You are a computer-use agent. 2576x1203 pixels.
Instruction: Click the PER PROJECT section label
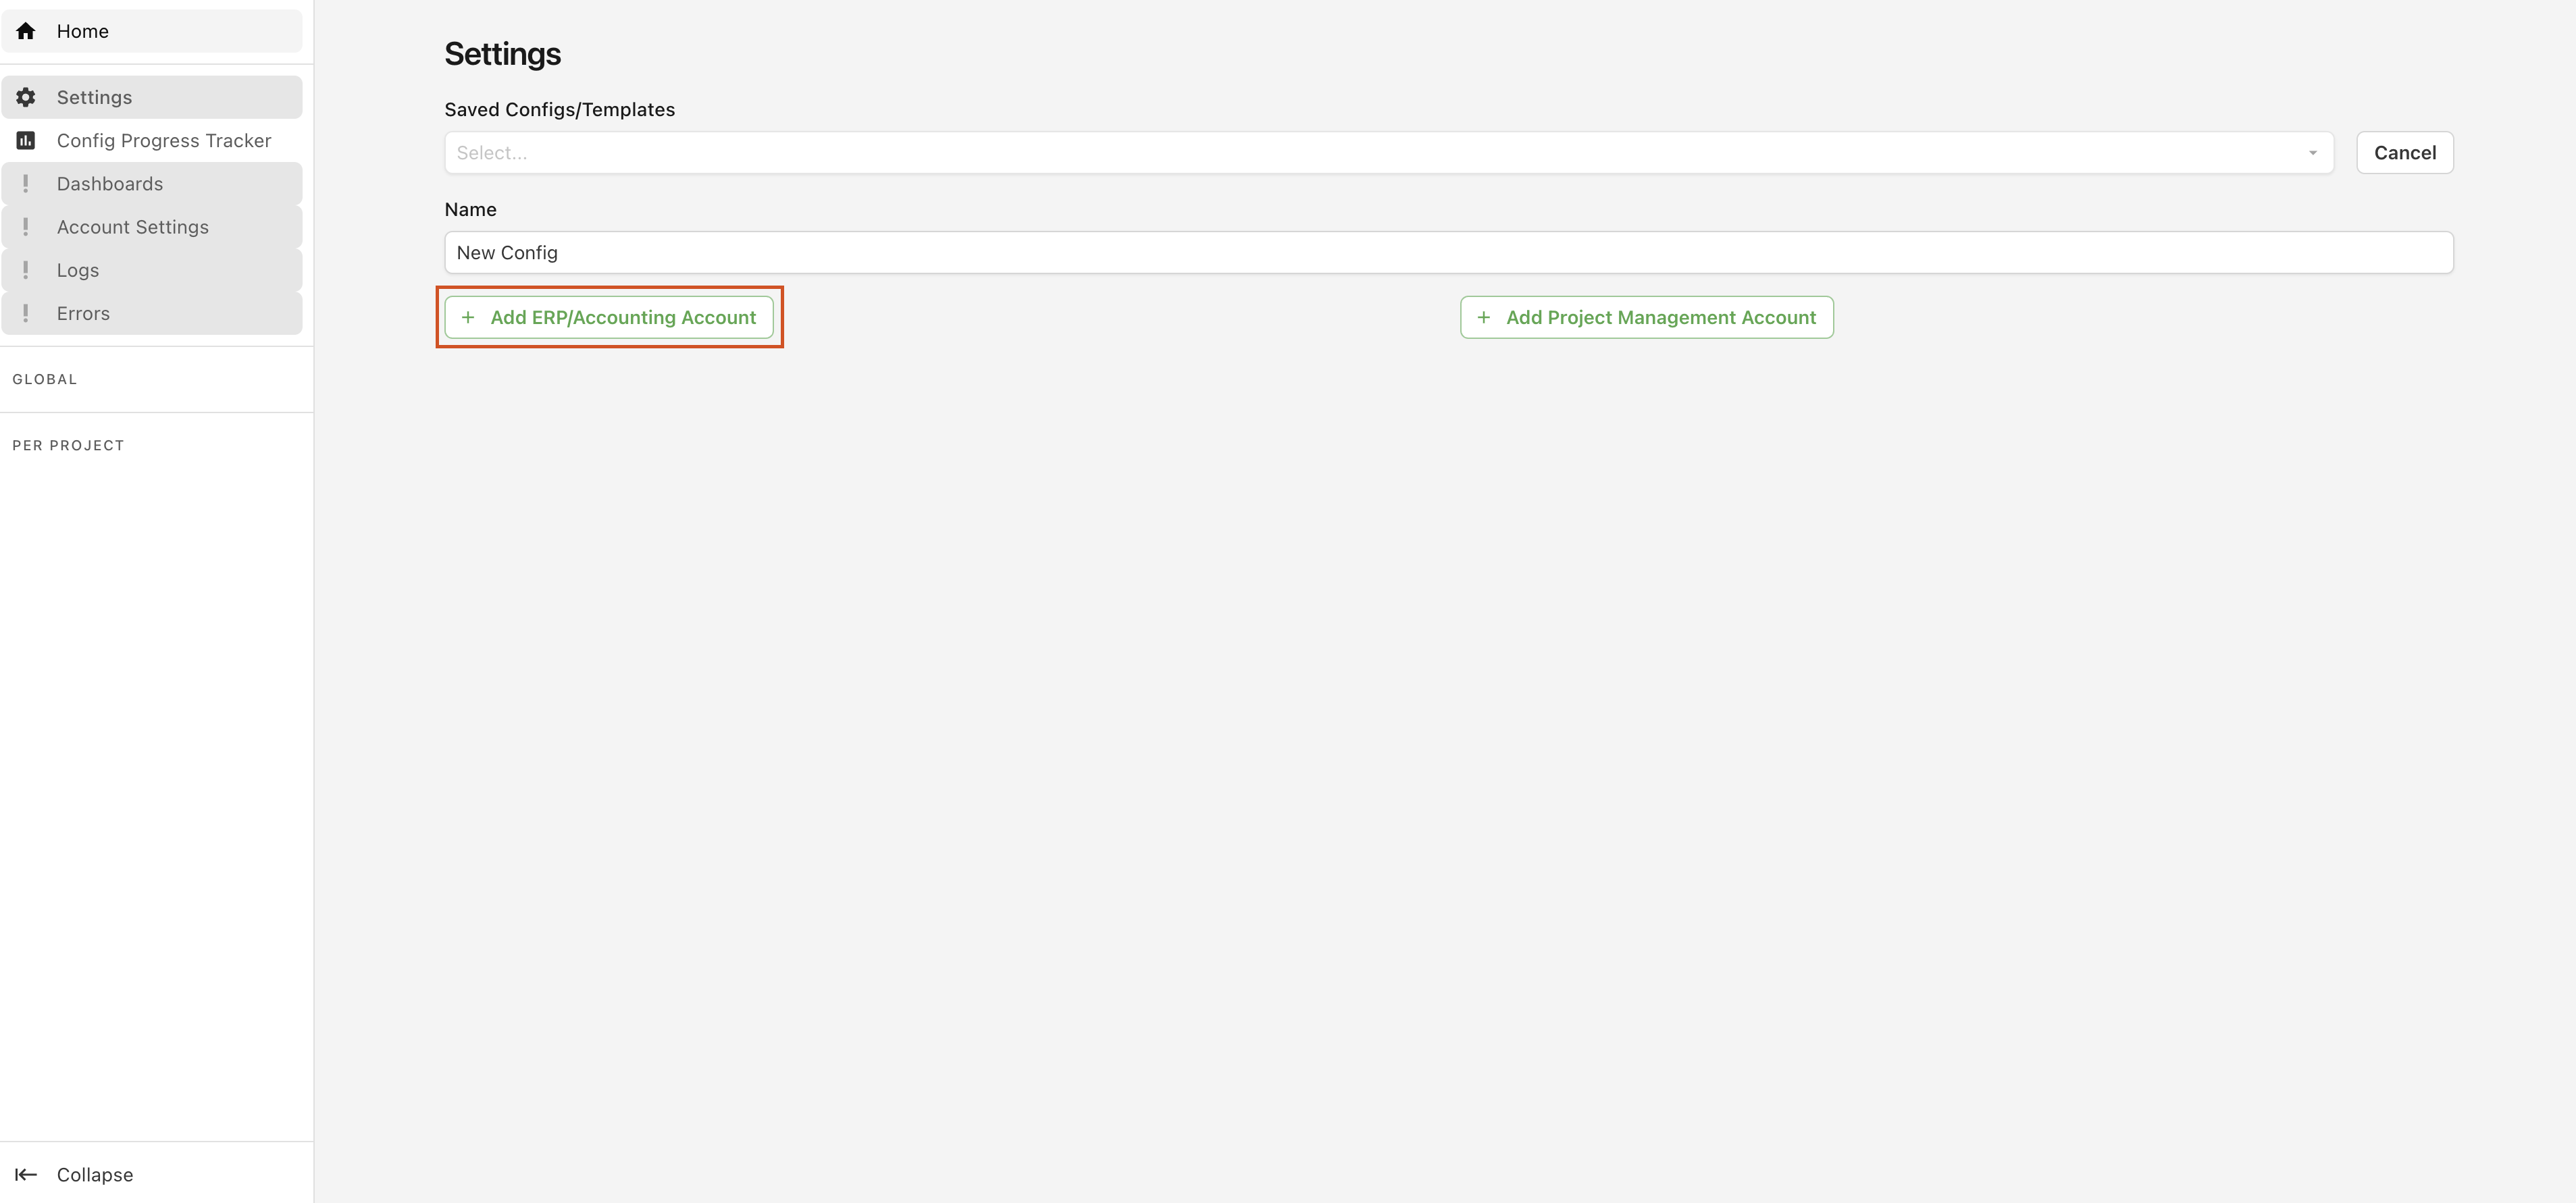tap(68, 446)
